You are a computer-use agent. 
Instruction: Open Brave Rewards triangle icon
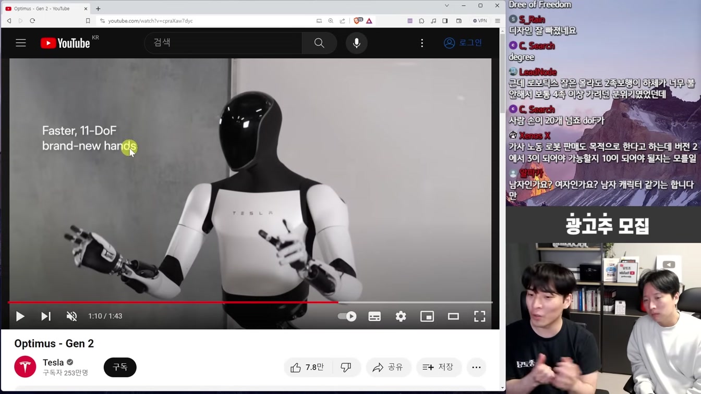pyautogui.click(x=369, y=21)
